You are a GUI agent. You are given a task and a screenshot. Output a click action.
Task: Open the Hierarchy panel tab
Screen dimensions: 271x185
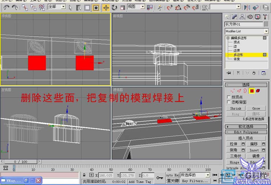coord(242,17)
